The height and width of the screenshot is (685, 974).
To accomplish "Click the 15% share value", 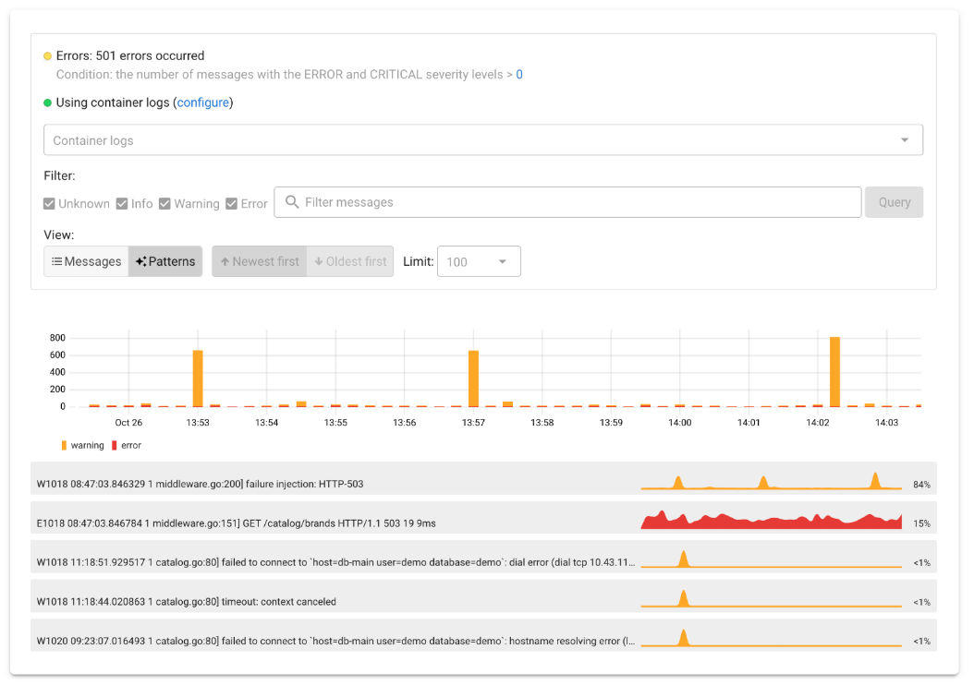I will pos(922,523).
